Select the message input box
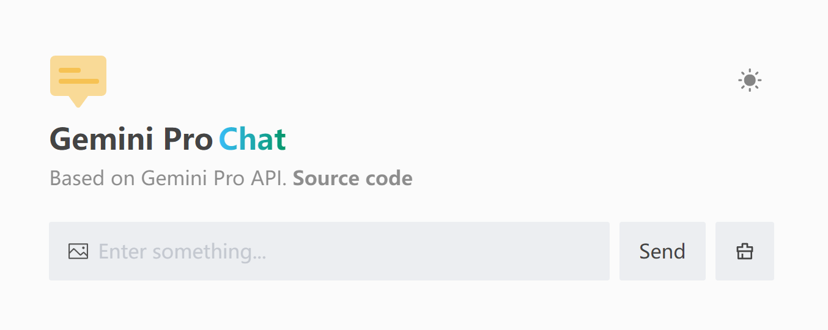828x330 pixels. click(349, 251)
